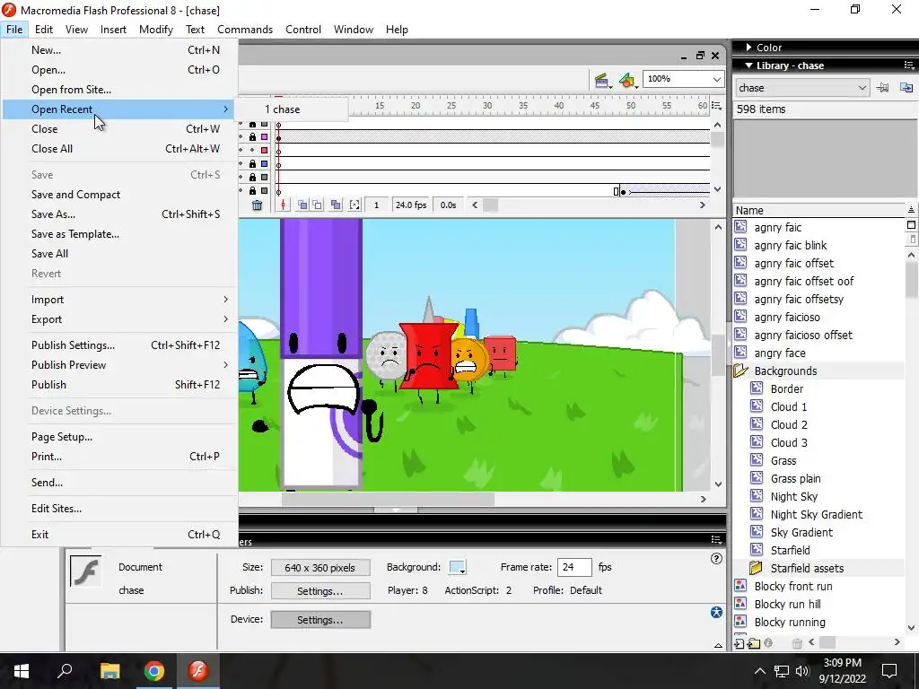
Task: Select New... in the File menu
Action: point(119,50)
